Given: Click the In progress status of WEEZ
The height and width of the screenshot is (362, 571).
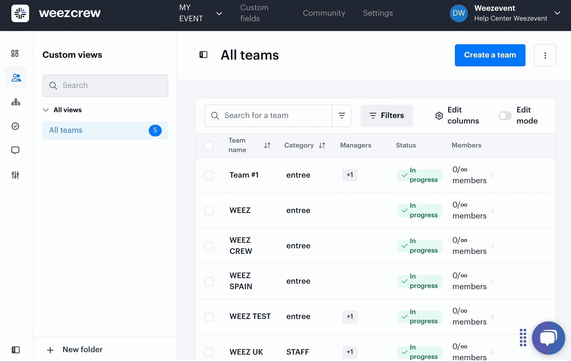Looking at the screenshot, I should point(420,211).
